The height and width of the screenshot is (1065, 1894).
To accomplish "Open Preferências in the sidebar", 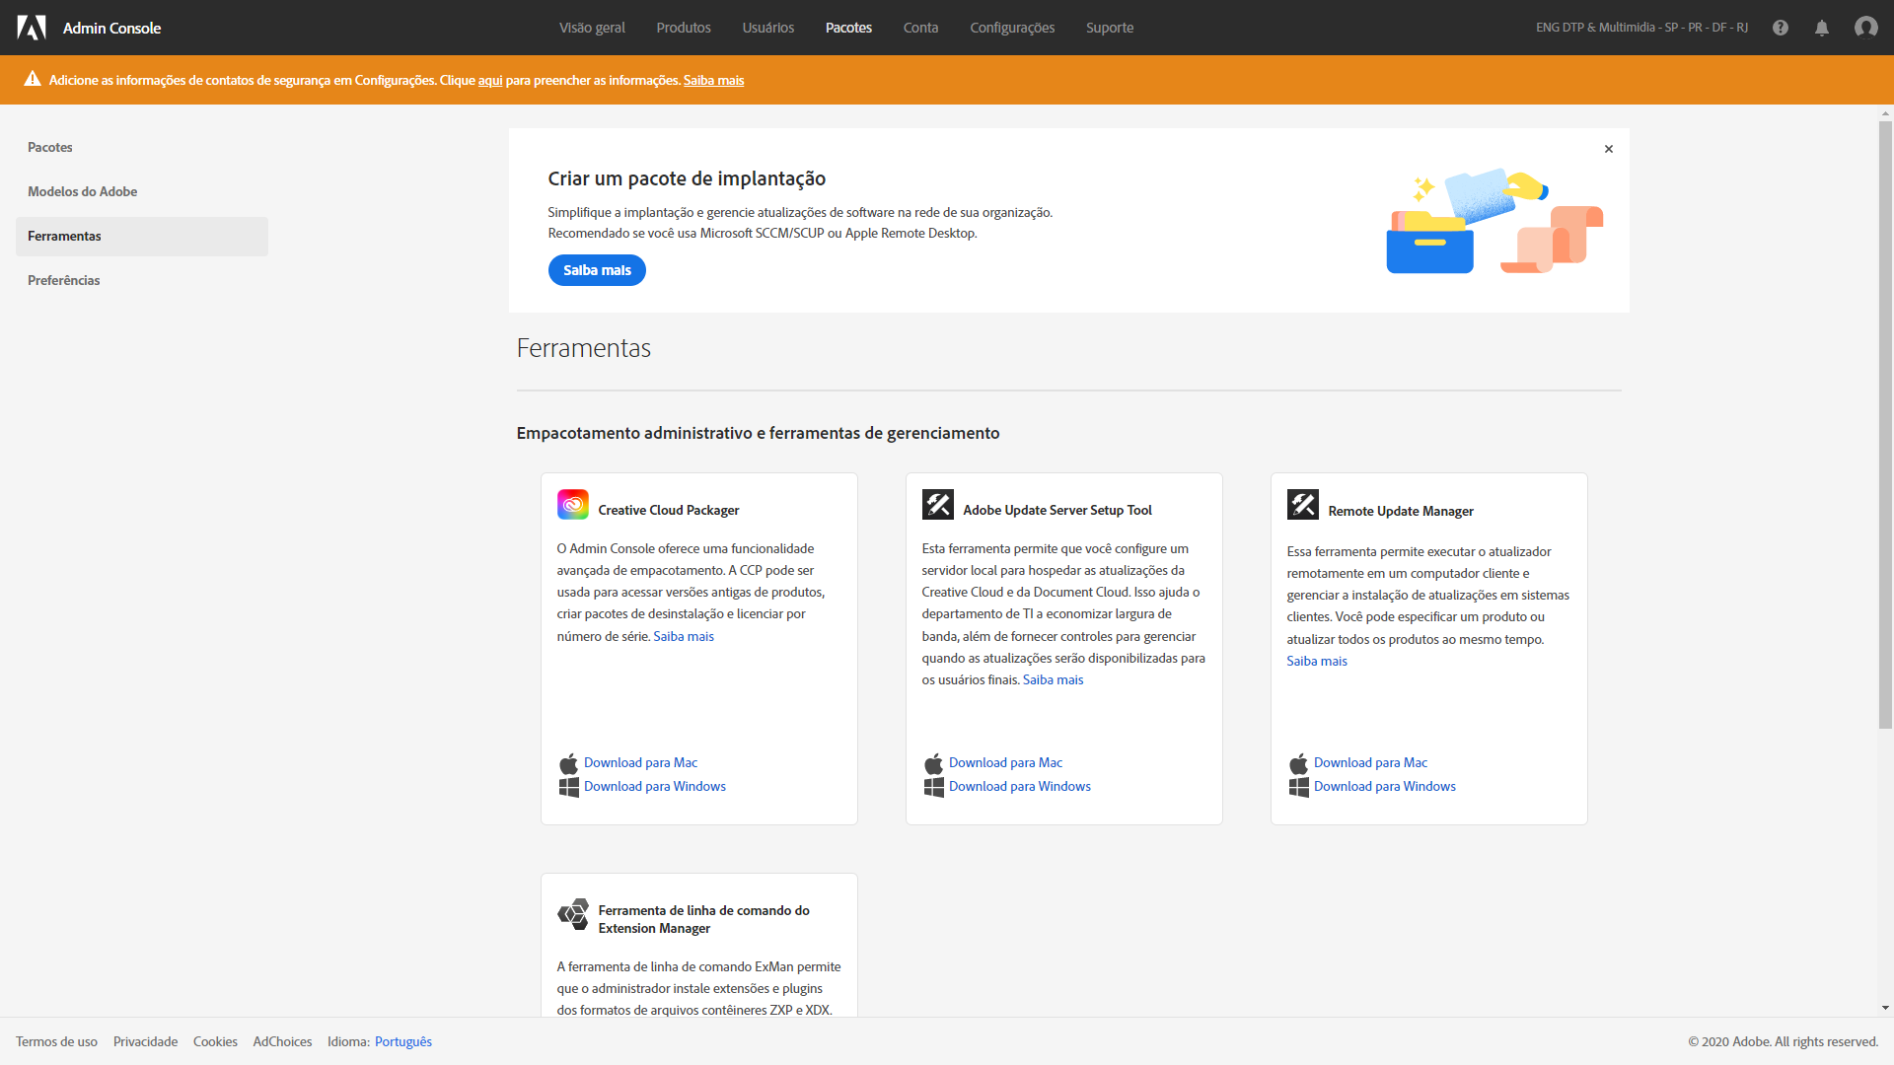I will tap(142, 281).
